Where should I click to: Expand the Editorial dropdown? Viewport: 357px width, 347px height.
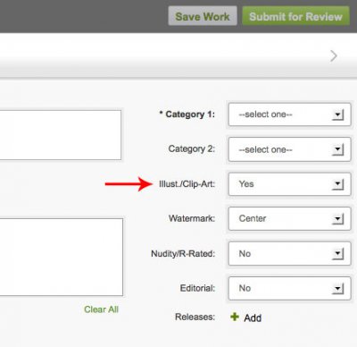point(289,288)
